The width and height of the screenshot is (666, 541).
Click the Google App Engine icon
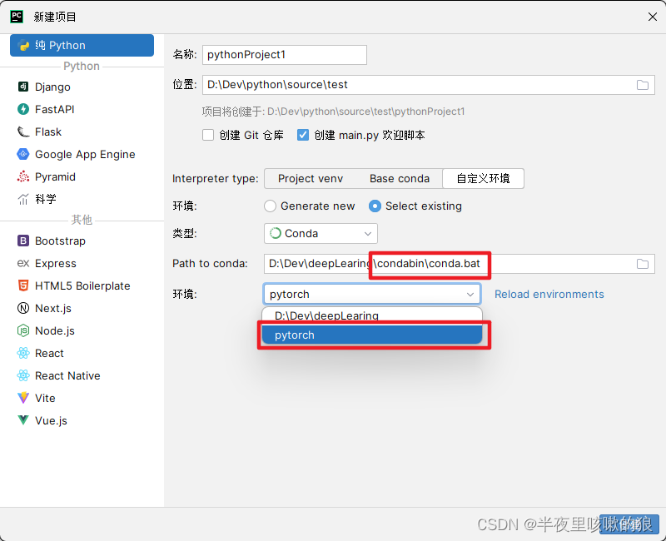23,154
